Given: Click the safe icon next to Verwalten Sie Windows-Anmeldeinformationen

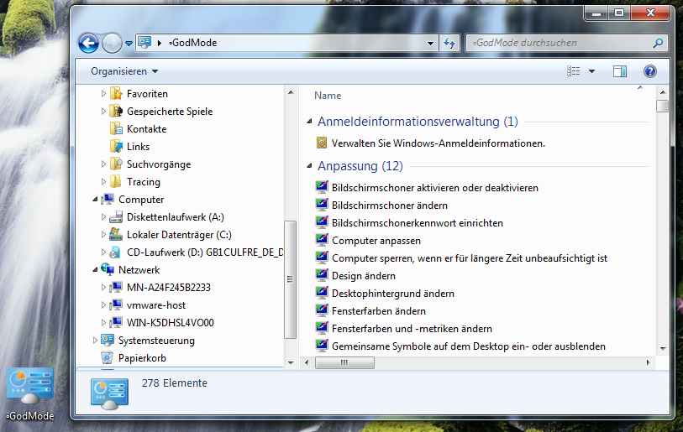Looking at the screenshot, I should click(x=322, y=143).
